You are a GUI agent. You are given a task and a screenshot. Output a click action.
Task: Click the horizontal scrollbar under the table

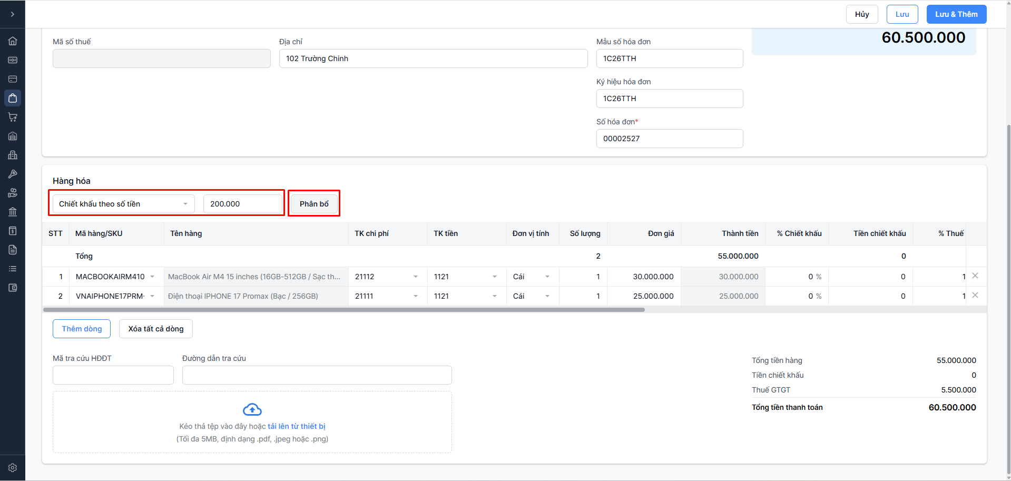[343, 310]
